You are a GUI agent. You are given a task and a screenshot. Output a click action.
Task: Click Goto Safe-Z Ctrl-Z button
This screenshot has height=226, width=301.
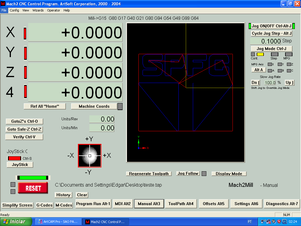tap(24, 129)
